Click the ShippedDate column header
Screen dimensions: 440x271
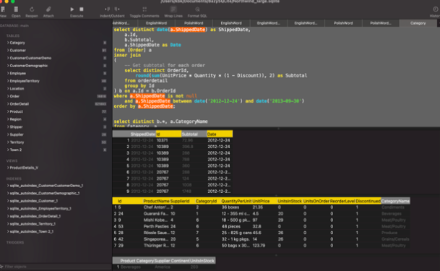pos(142,134)
